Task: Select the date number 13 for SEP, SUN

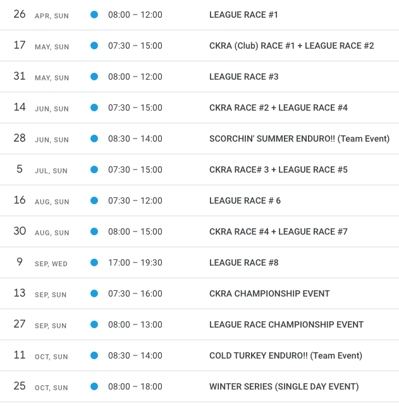Action: pyautogui.click(x=20, y=293)
